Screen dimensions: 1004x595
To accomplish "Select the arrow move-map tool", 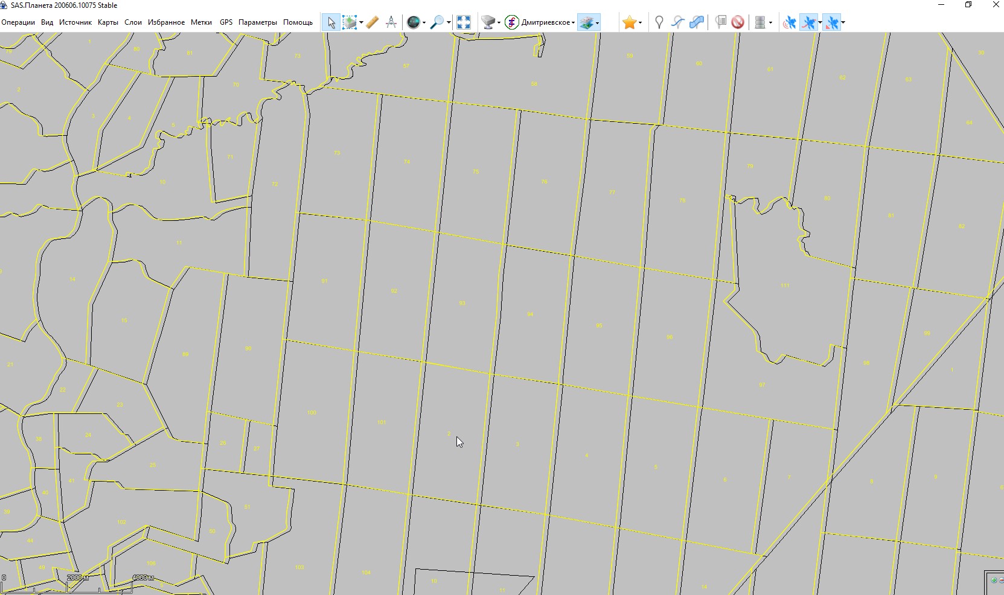I will pyautogui.click(x=331, y=23).
